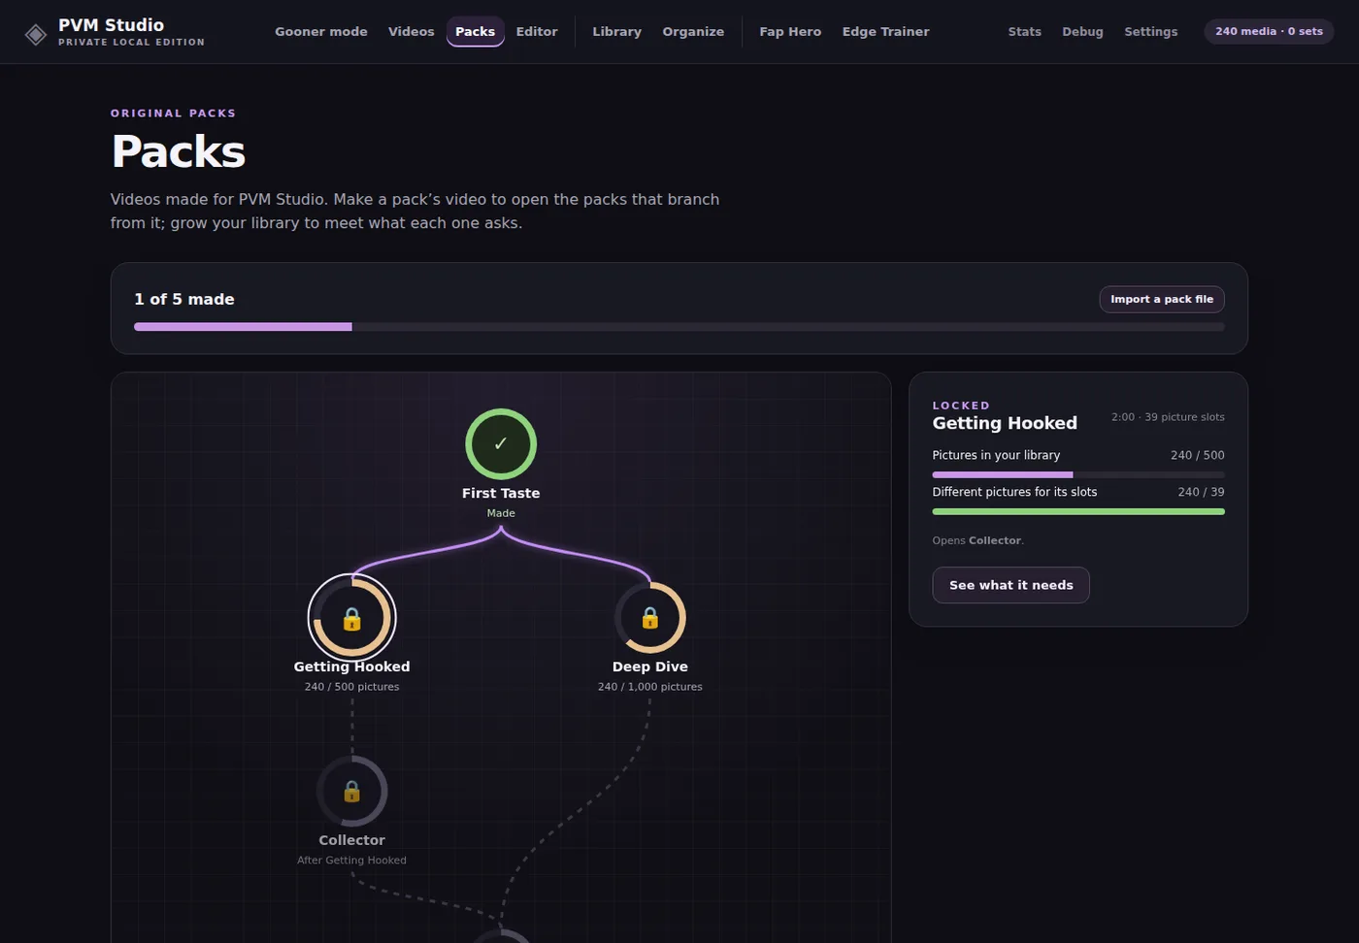The width and height of the screenshot is (1359, 943).
Task: Click the Made caption under First Taste
Action: click(501, 513)
